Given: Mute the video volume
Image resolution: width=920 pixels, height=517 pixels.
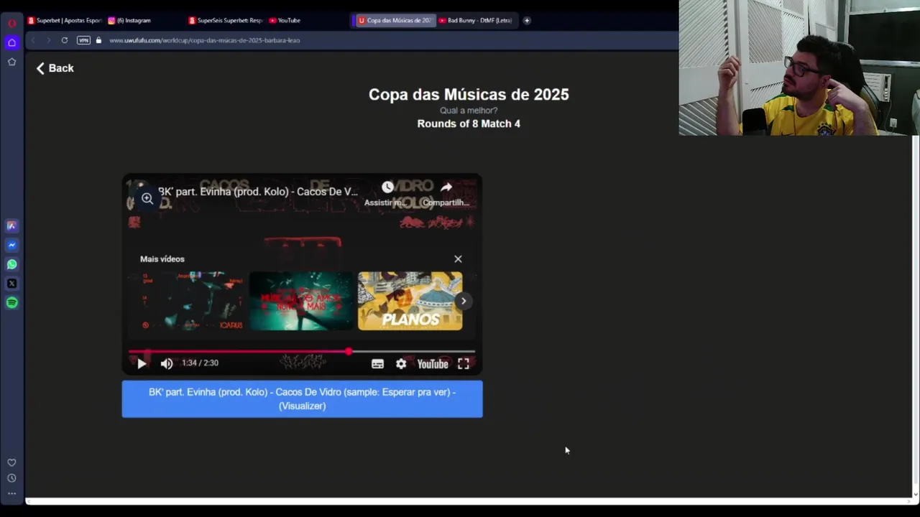Looking at the screenshot, I should pyautogui.click(x=167, y=363).
